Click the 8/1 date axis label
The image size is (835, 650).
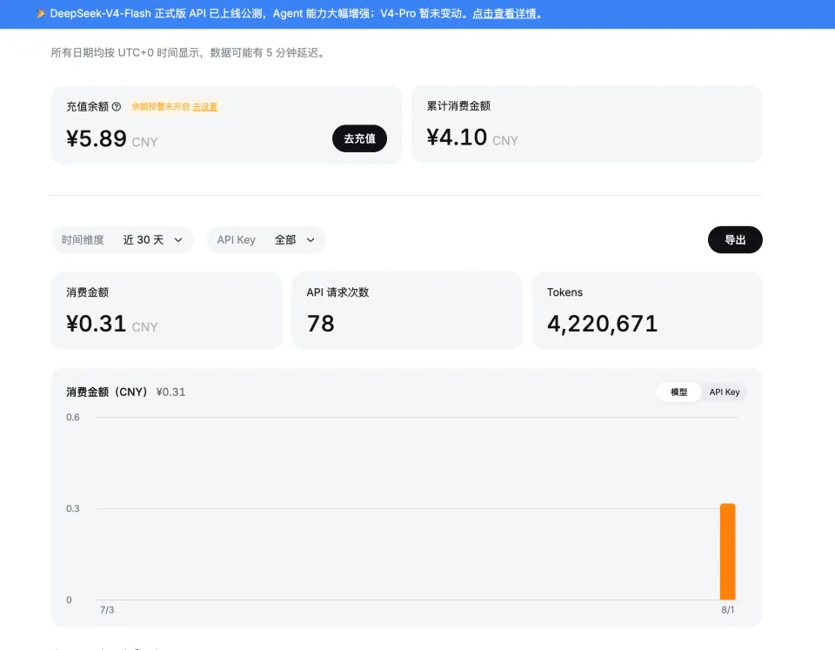click(x=727, y=609)
